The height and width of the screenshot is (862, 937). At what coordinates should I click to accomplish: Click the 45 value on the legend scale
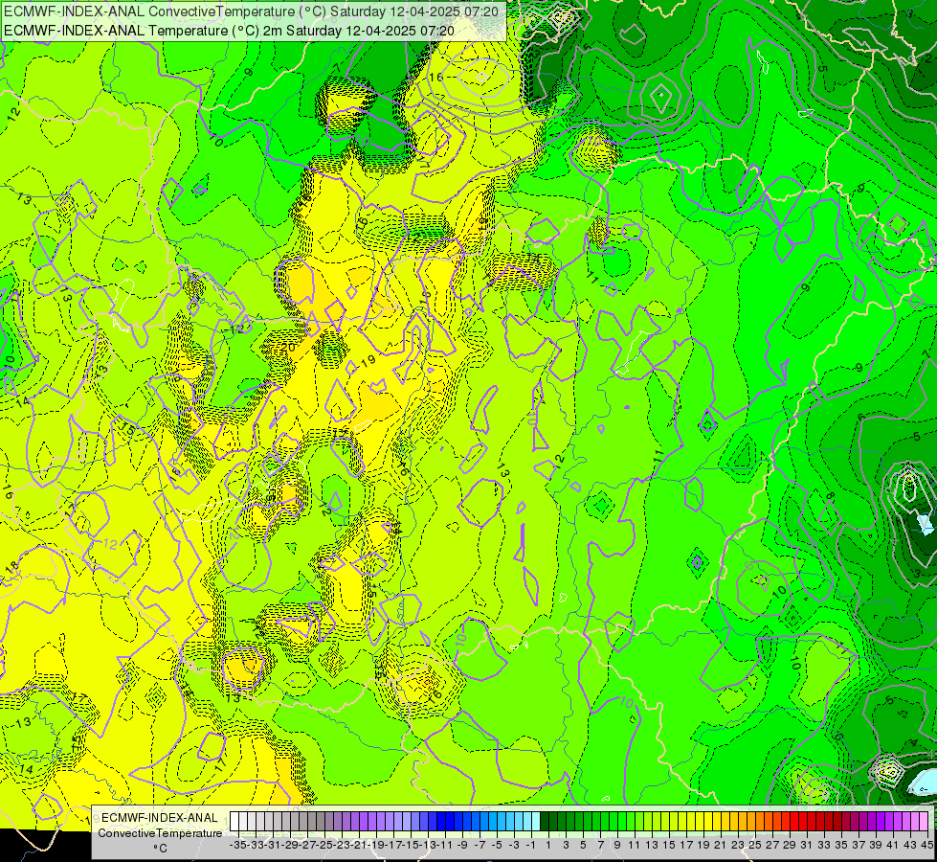pos(927,845)
